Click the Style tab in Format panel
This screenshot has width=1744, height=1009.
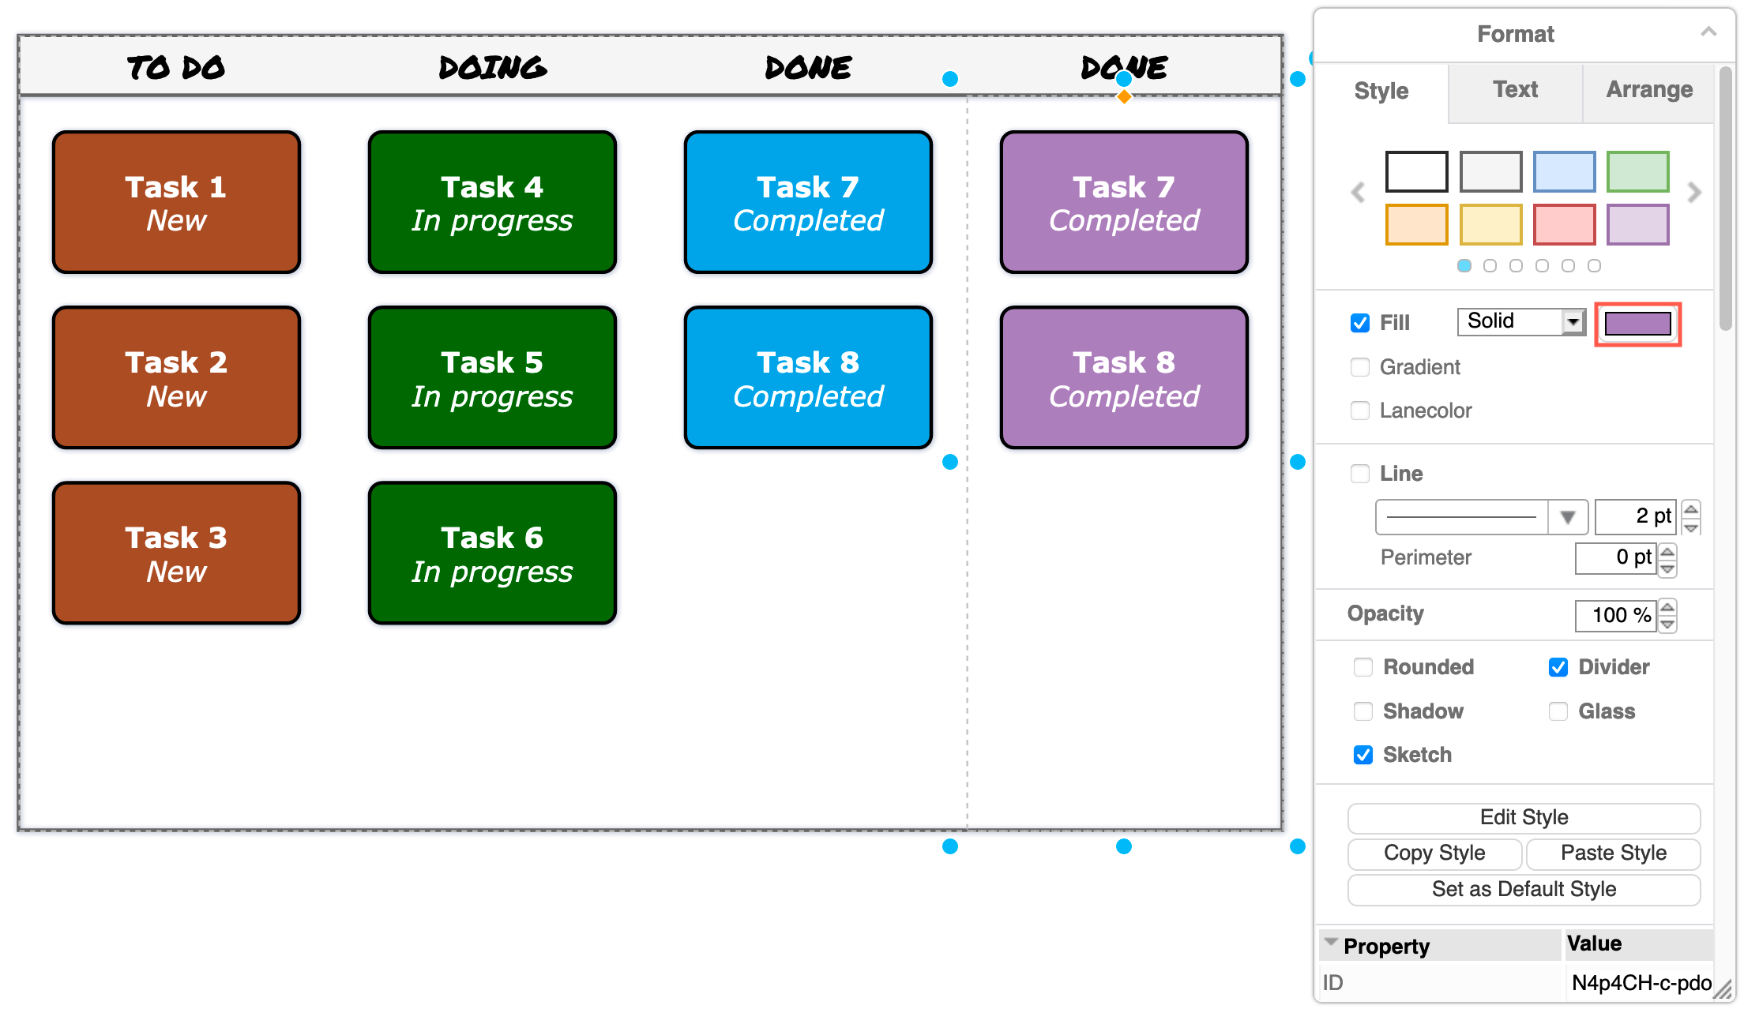point(1381,90)
